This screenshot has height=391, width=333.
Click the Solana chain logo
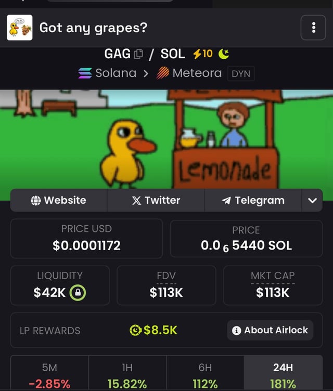85,73
